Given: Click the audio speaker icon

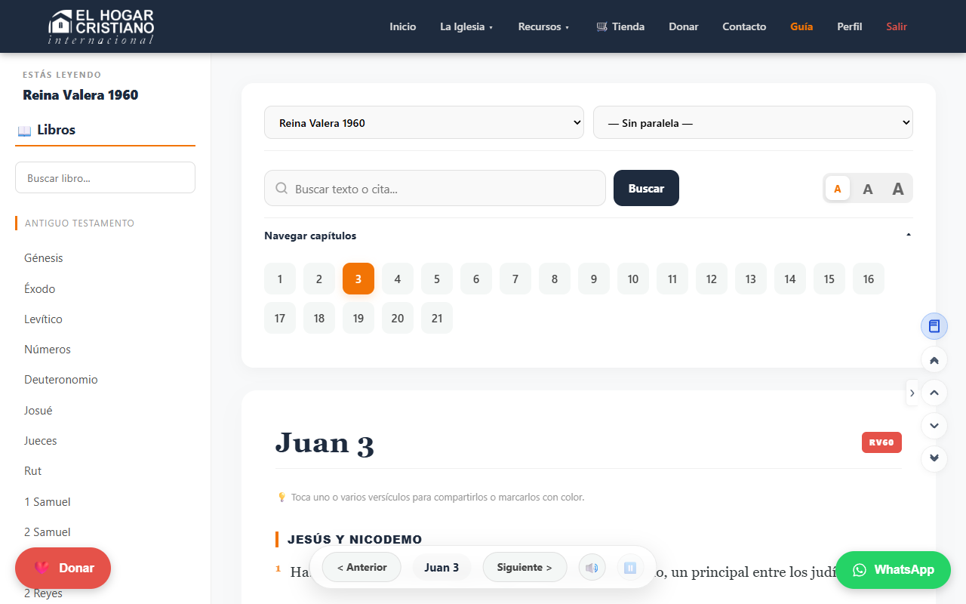Looking at the screenshot, I should (x=592, y=568).
